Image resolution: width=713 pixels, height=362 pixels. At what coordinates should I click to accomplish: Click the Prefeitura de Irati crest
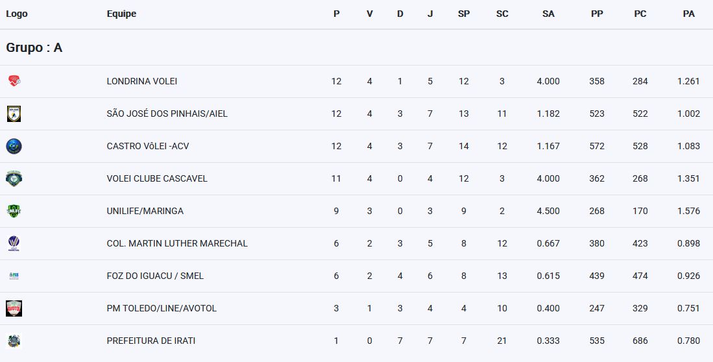point(14,341)
